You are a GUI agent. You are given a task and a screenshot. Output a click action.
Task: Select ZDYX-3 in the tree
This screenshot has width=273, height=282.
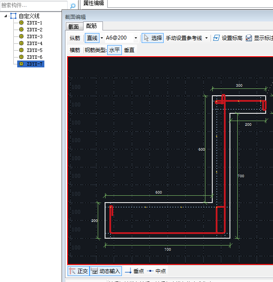click(x=34, y=36)
